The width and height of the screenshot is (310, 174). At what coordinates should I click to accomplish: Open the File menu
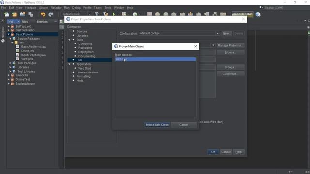click(3, 8)
